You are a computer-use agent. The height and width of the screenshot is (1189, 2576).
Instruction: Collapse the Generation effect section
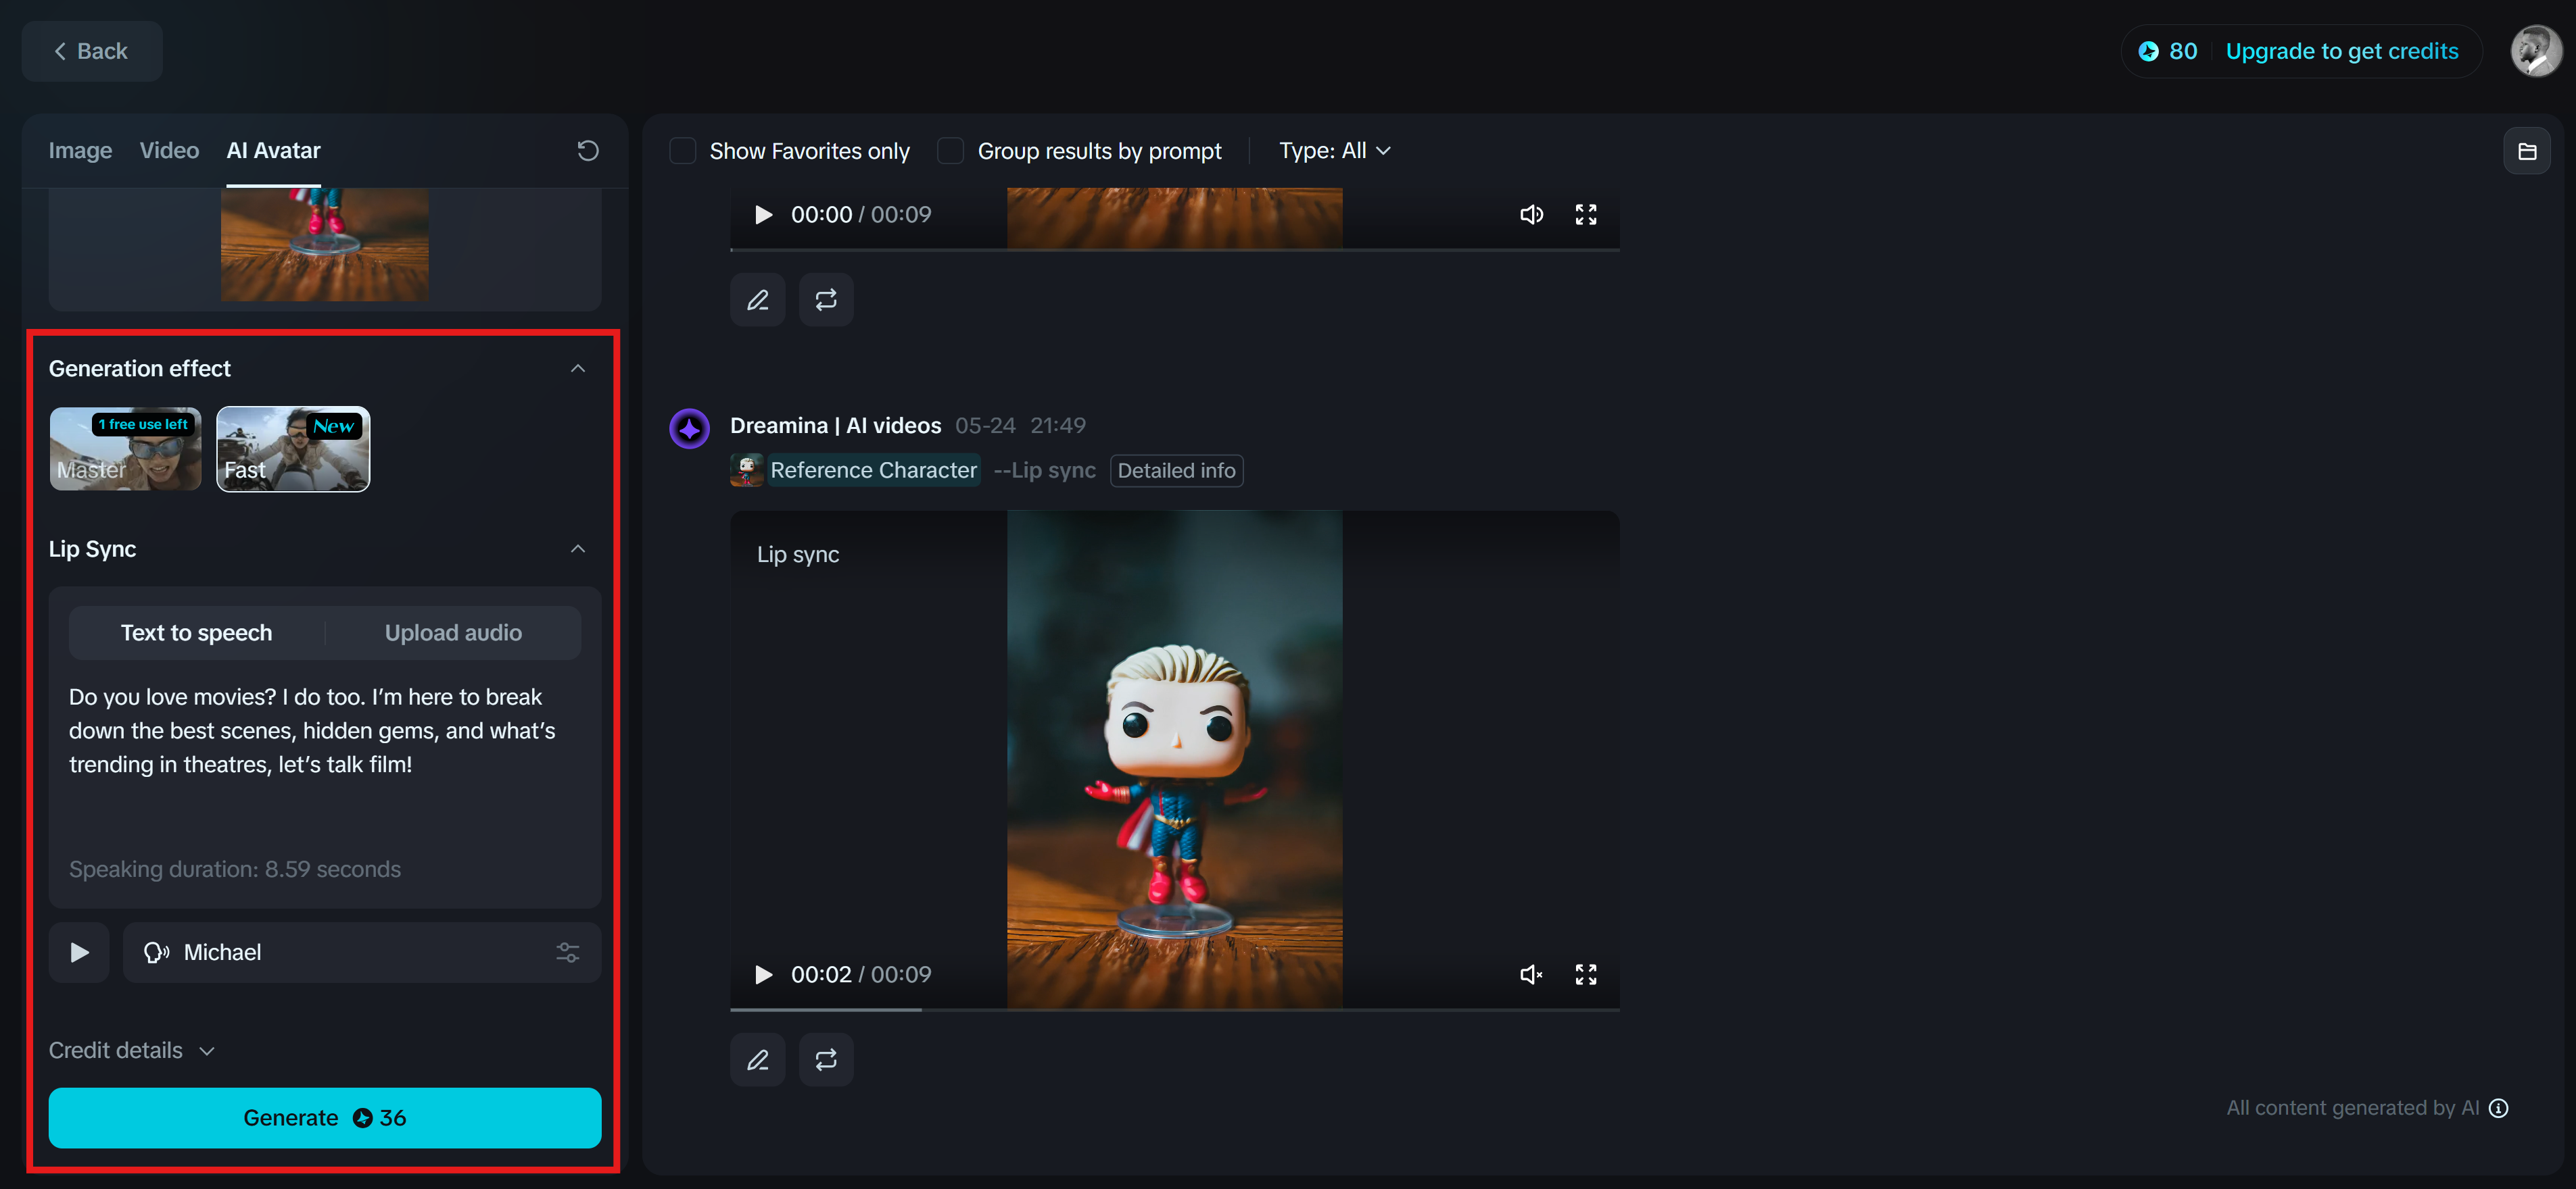click(577, 369)
